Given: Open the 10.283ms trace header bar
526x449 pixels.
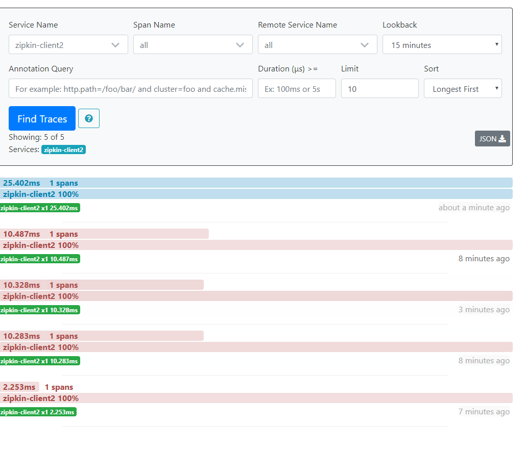Looking at the screenshot, I should [x=102, y=336].
